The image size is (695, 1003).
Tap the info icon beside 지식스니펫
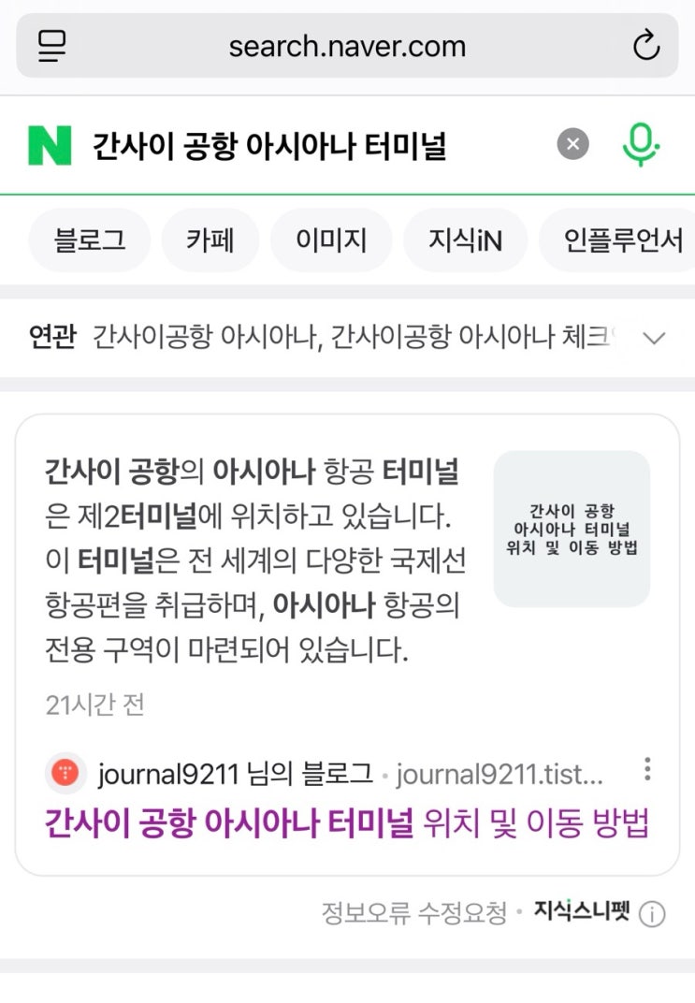[x=652, y=914]
